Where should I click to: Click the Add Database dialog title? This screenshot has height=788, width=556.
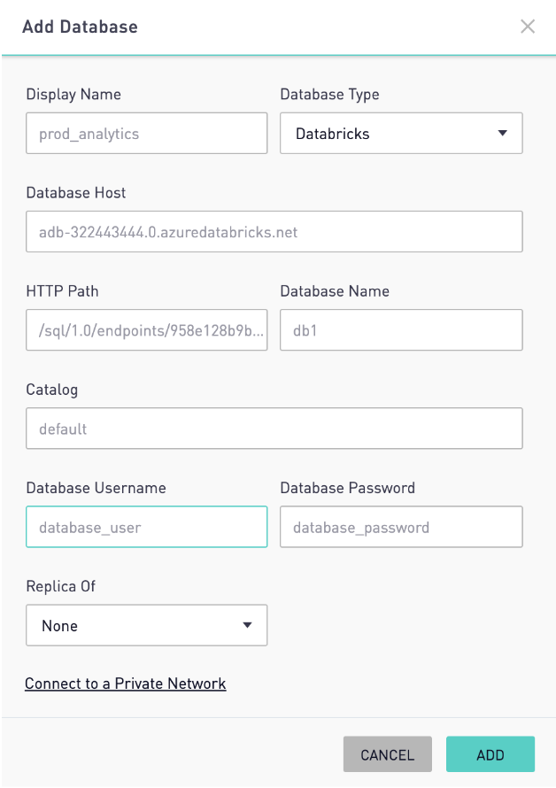pos(80,27)
